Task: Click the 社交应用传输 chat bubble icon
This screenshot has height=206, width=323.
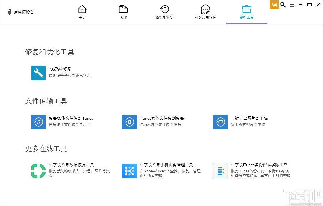Action: pyautogui.click(x=205, y=9)
